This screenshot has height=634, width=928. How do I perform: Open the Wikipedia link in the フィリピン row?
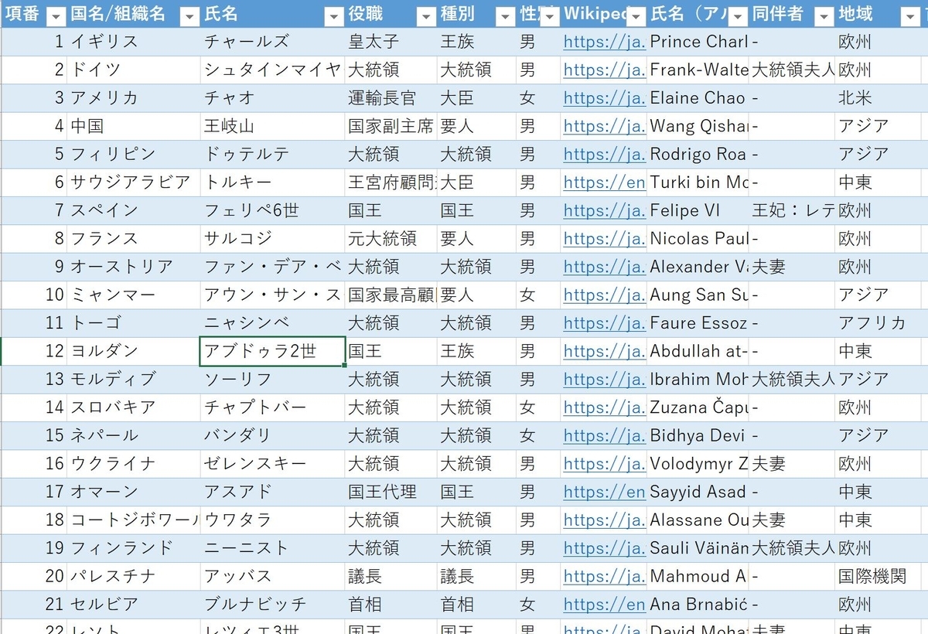coord(605,155)
